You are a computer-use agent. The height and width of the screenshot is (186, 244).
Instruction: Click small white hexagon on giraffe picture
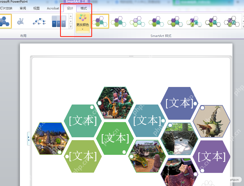pyautogui.click(x=99, y=103)
